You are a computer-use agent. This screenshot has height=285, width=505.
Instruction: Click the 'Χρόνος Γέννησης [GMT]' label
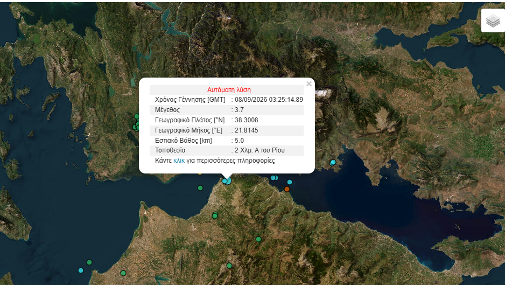(190, 100)
